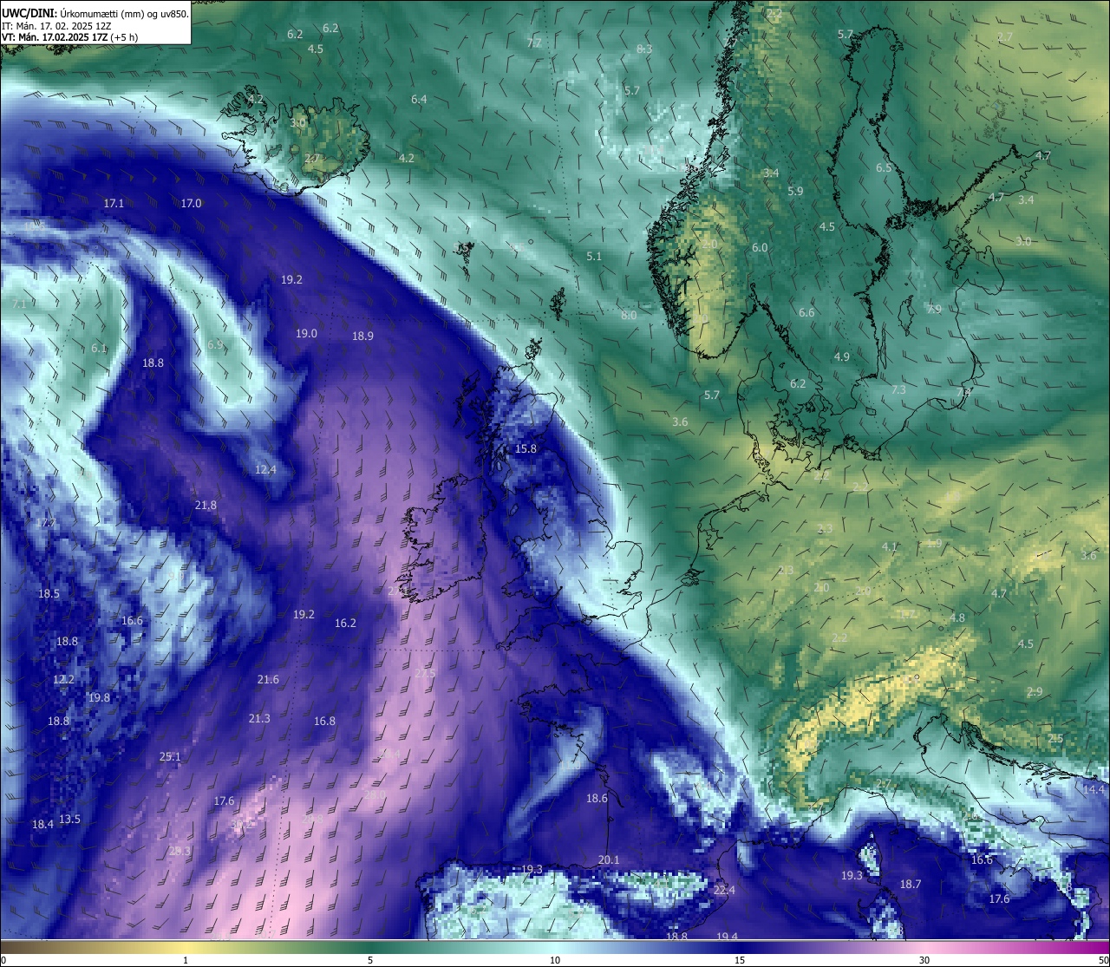Viewport: 1110px width, 967px height.
Task: Click the 6.4 value east of Iceland
Action: (419, 100)
